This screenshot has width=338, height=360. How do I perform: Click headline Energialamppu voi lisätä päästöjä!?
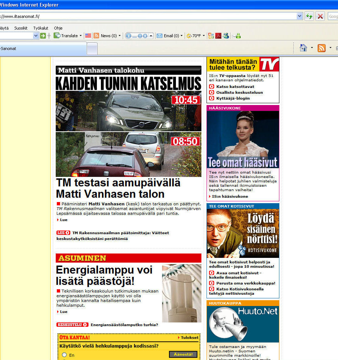(x=104, y=275)
